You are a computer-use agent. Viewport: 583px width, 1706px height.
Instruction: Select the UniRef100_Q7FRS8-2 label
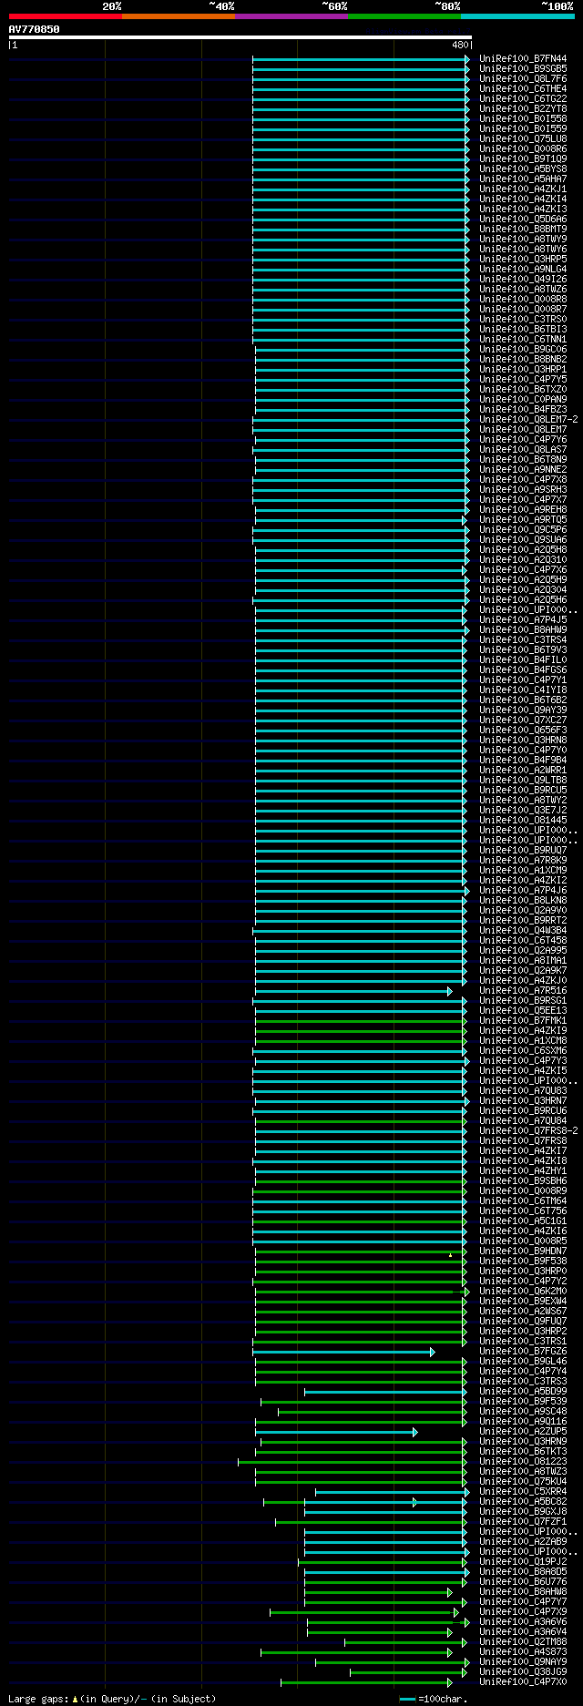point(528,1131)
